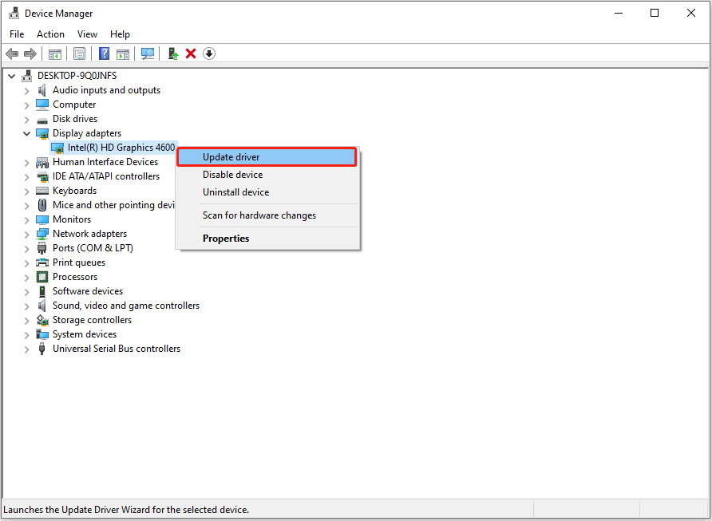The height and width of the screenshot is (521, 712).
Task: Select the DESKTOP-9Q0JNFS computer icon
Action: (27, 76)
